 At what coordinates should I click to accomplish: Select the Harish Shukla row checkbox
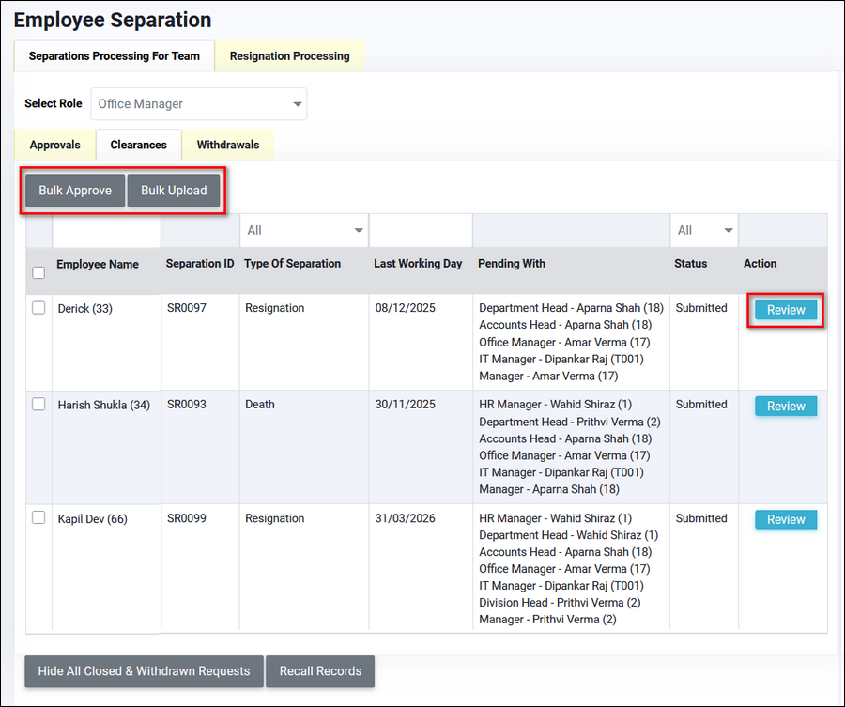[x=38, y=404]
